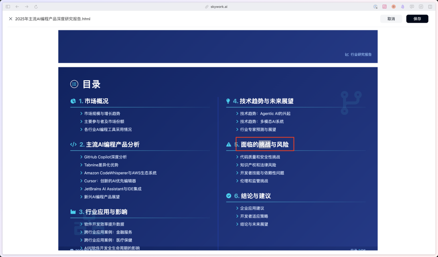
Task: Click 各行业AI编程工具采用情况 entry
Action: (x=108, y=129)
